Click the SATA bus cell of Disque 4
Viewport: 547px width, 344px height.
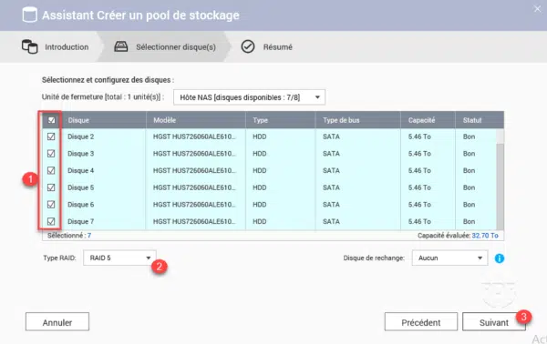(331, 170)
